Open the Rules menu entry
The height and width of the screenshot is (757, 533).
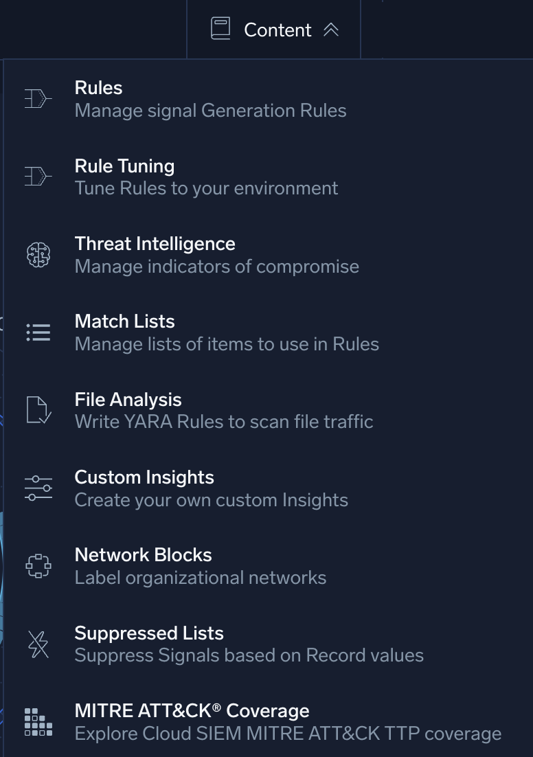[98, 88]
